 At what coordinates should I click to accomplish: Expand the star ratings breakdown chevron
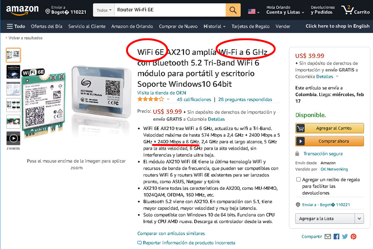[x=168, y=99]
